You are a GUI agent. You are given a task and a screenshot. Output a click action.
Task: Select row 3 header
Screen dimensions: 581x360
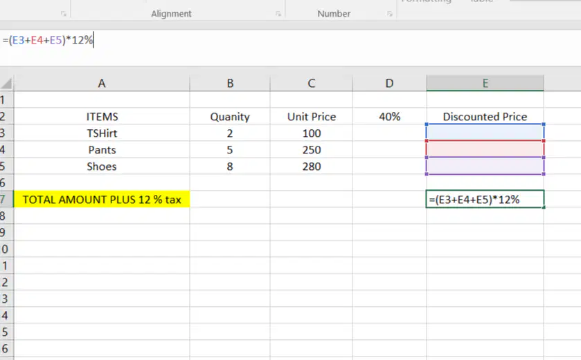point(6,133)
